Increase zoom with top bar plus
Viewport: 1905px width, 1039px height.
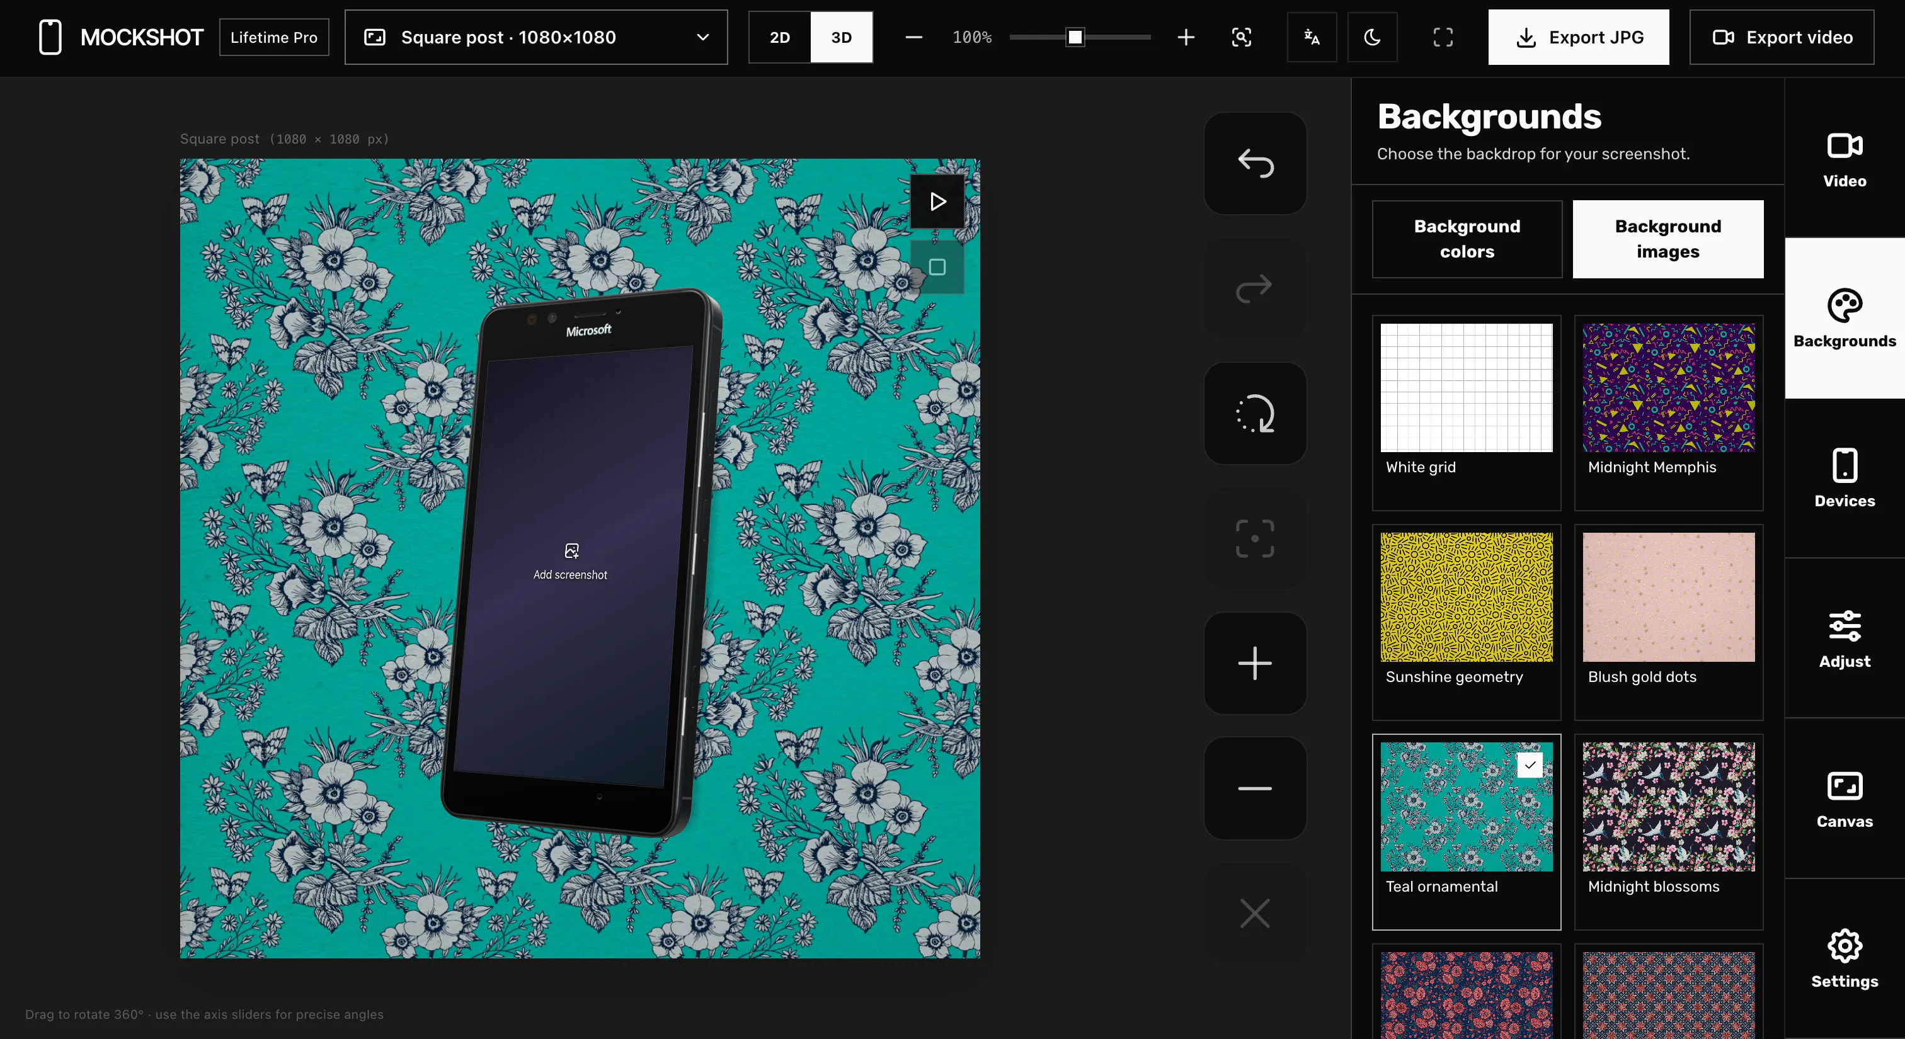[x=1186, y=37]
